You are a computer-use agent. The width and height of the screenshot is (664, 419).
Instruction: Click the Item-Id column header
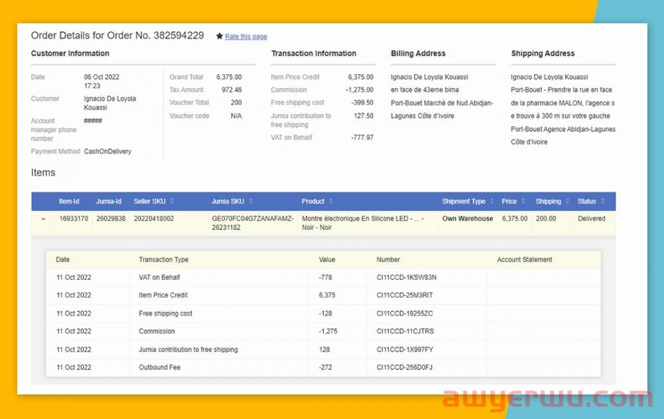(x=69, y=202)
